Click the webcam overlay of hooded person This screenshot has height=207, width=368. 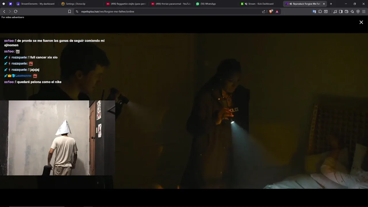[57, 138]
